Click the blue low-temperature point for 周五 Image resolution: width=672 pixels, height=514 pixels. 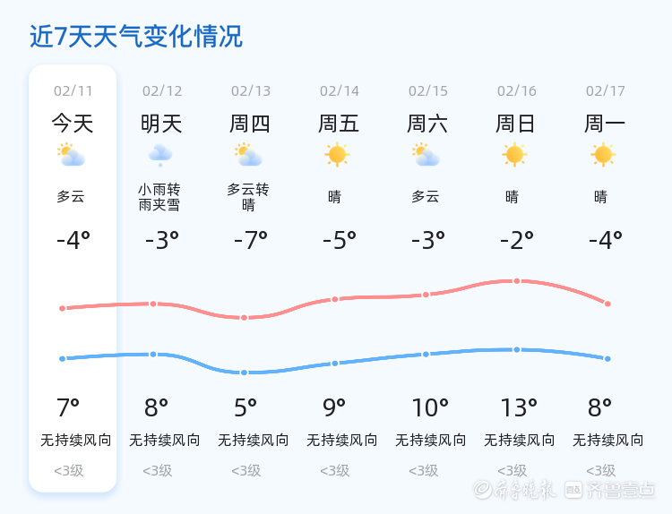335,364
